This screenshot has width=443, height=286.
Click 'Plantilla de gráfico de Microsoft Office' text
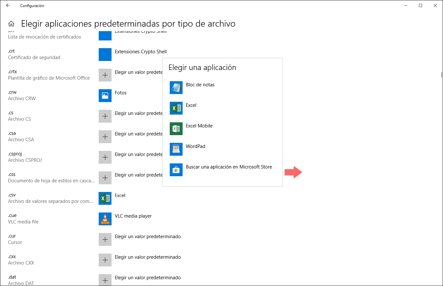[x=49, y=78]
